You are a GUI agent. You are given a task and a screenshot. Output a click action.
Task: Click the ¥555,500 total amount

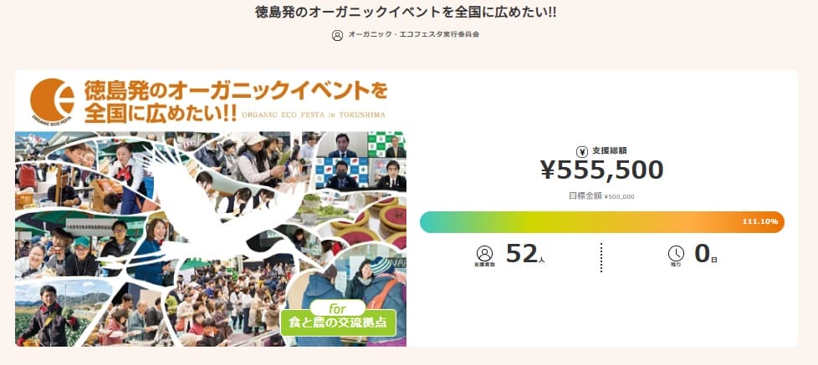click(x=601, y=170)
